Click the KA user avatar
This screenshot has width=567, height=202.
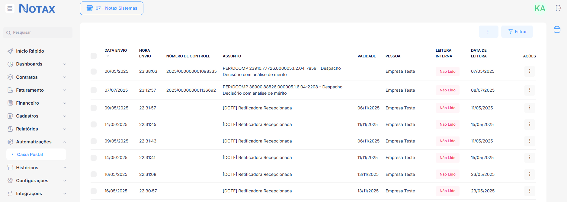(540, 8)
